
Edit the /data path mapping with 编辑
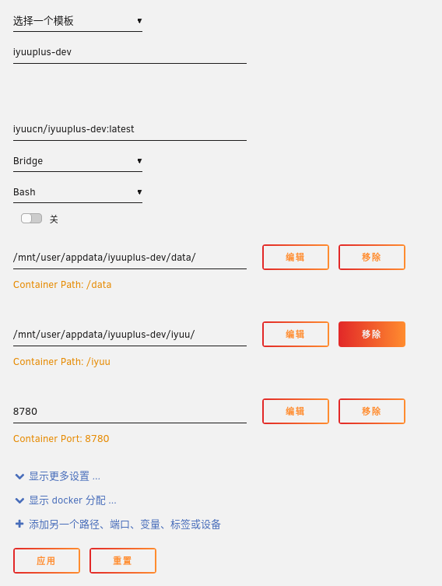296,257
